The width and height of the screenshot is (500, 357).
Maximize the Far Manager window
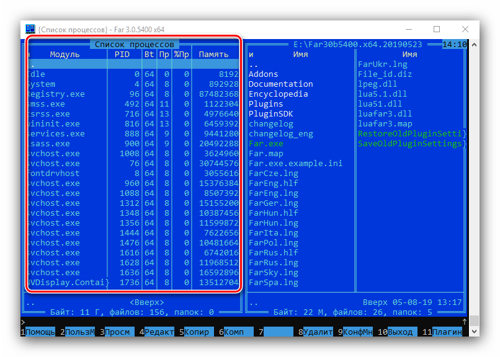coord(437,29)
